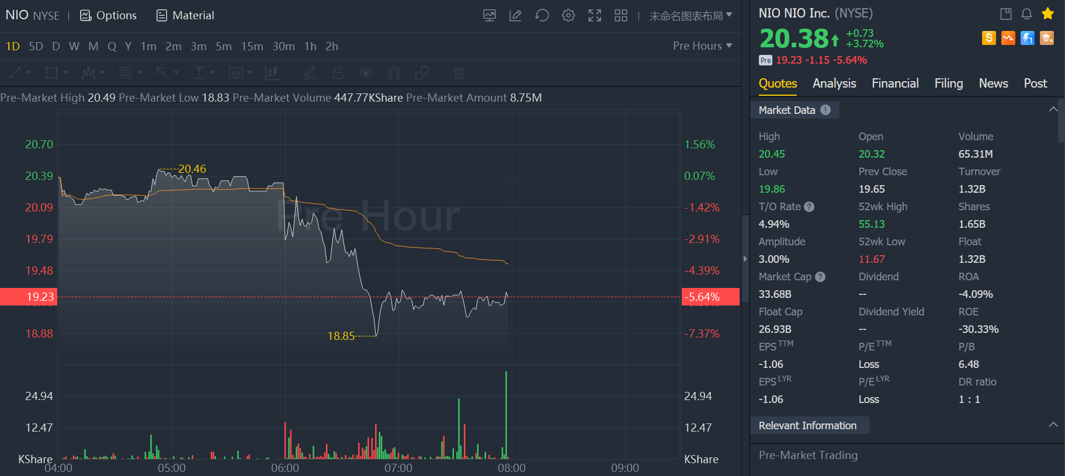Screen dimensions: 1065x476
Task: Open the Filing tab
Action: [949, 84]
